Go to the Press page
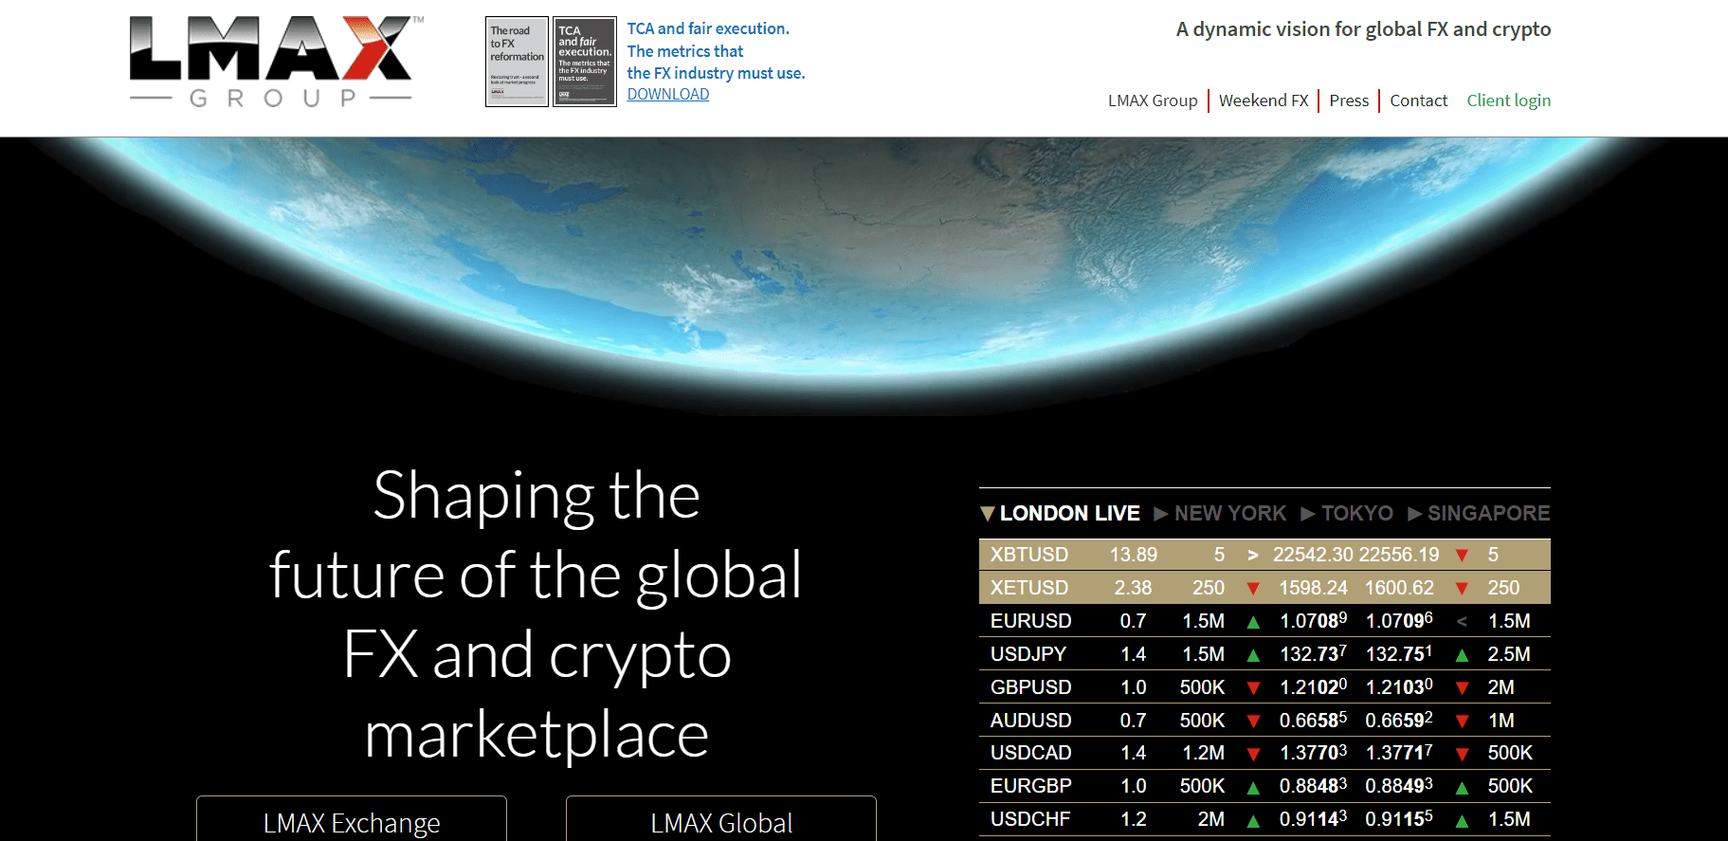 [1349, 101]
